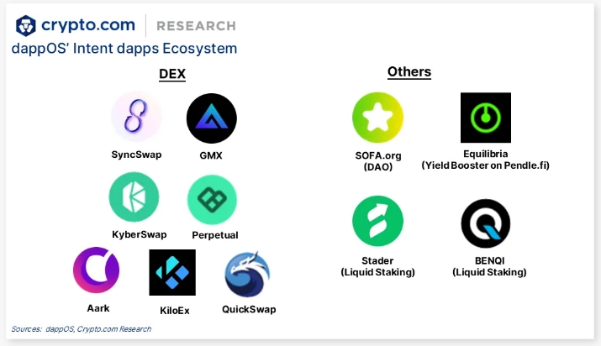This screenshot has height=346, width=601.
Task: Click the SyncSwap logo icon
Action: tap(136, 117)
